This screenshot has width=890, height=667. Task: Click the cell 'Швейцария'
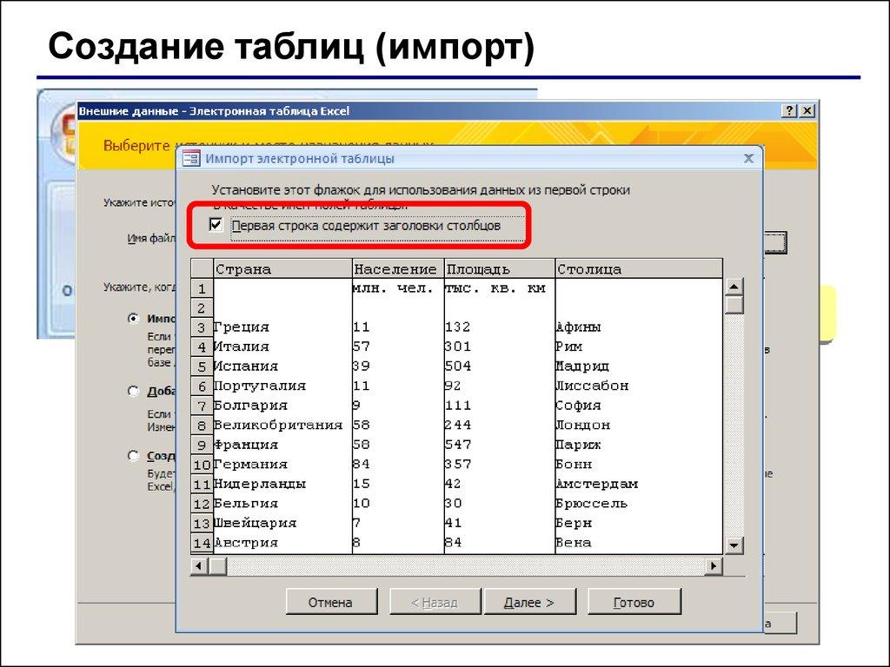point(282,523)
